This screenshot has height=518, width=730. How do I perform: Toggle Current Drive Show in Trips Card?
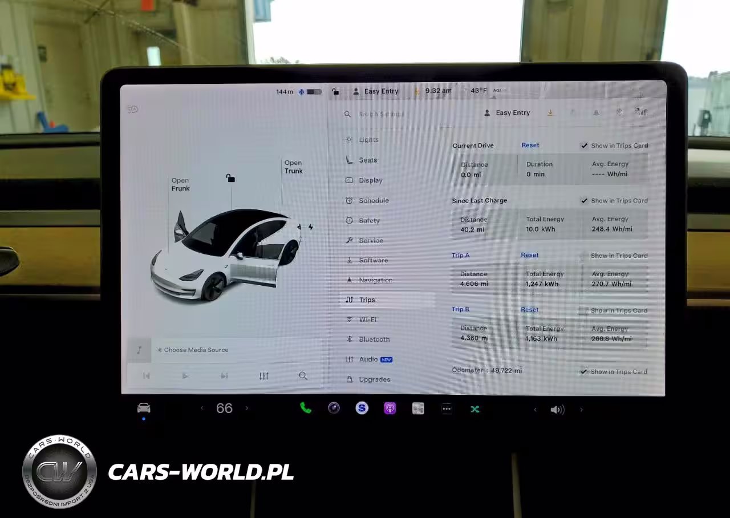[584, 145]
